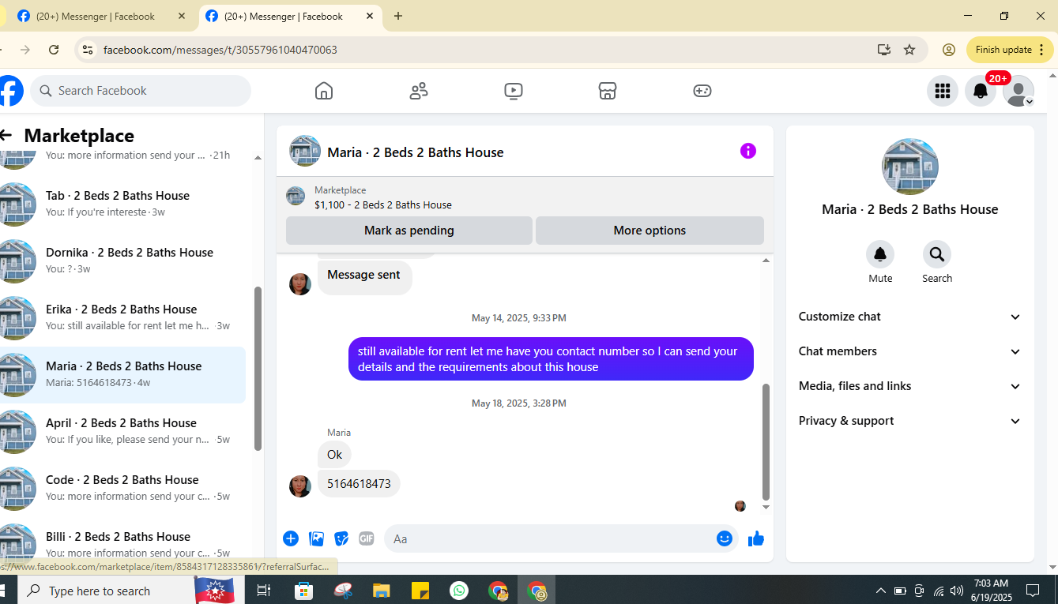Image resolution: width=1058 pixels, height=604 pixels.
Task: Open WhatsApp from the taskbar
Action: click(x=459, y=591)
